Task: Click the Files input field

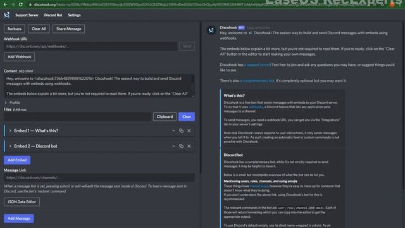Action: click(77, 117)
